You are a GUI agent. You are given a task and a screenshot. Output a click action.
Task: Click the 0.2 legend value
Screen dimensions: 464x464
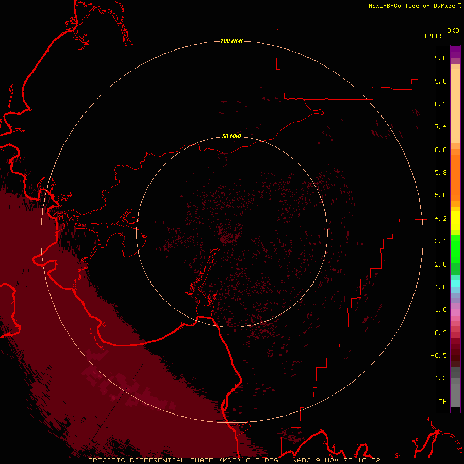pyautogui.click(x=441, y=333)
